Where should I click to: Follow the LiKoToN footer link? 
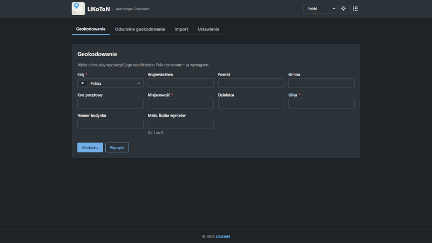click(222, 237)
